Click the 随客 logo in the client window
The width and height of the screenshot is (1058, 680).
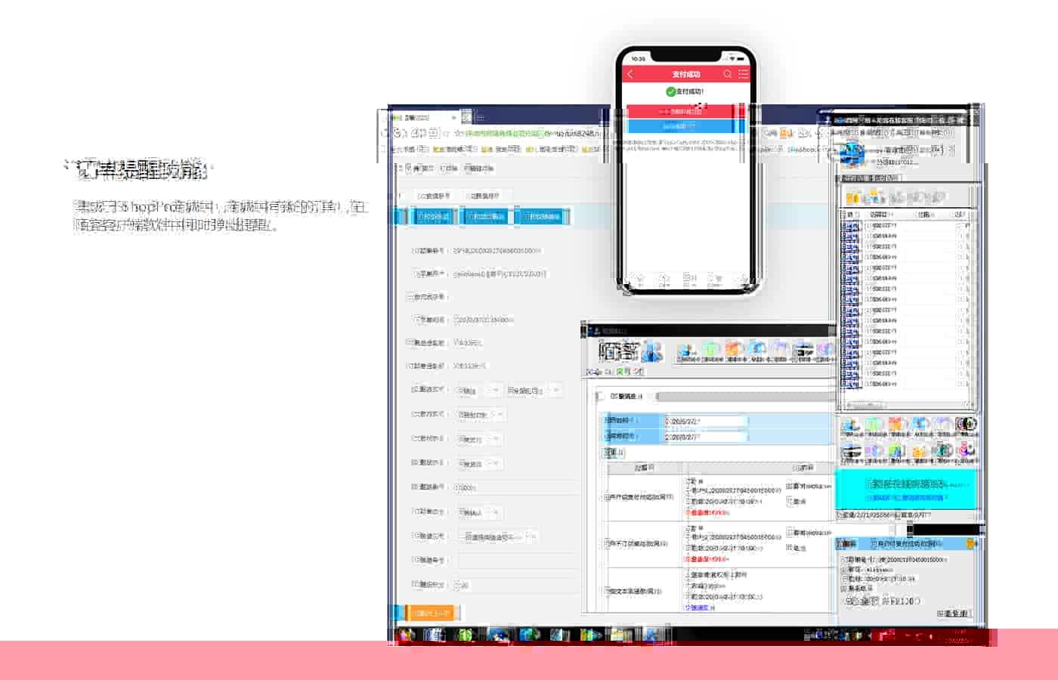[x=630, y=351]
